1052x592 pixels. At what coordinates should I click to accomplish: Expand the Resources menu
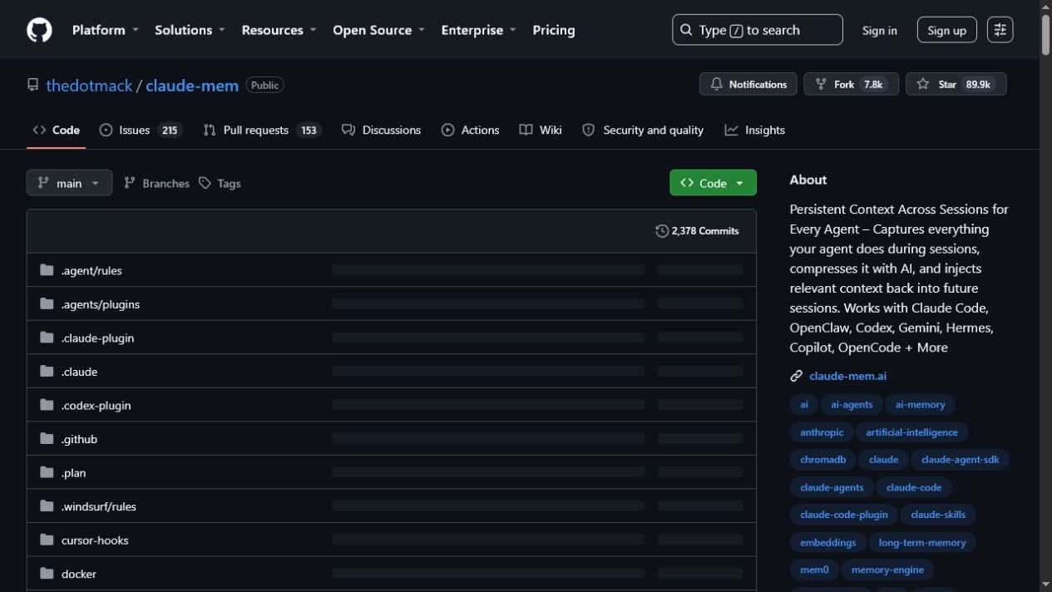279,30
